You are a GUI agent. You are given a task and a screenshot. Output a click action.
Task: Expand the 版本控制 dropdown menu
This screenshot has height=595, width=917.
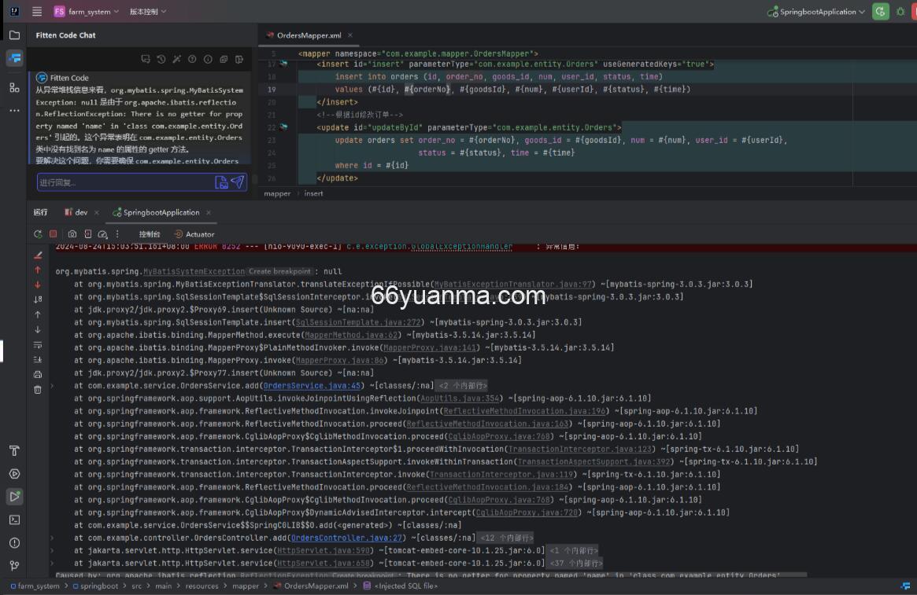147,12
